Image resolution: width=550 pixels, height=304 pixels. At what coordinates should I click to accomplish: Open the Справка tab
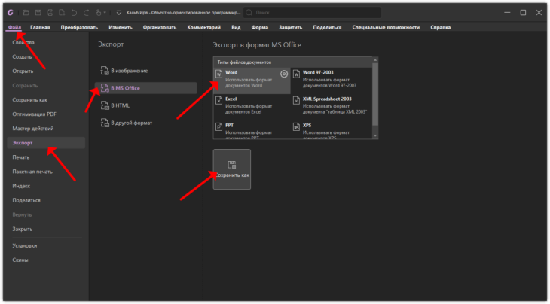[x=440, y=27]
